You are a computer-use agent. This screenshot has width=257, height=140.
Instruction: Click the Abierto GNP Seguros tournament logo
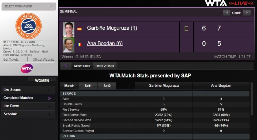[x=28, y=26]
